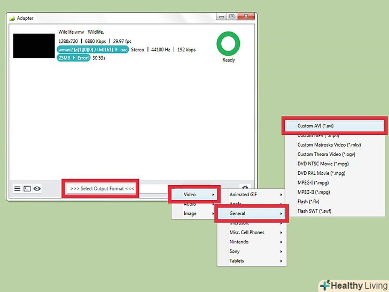Expand the General submenu
Viewport: 389px width, 292px height.
tap(252, 213)
